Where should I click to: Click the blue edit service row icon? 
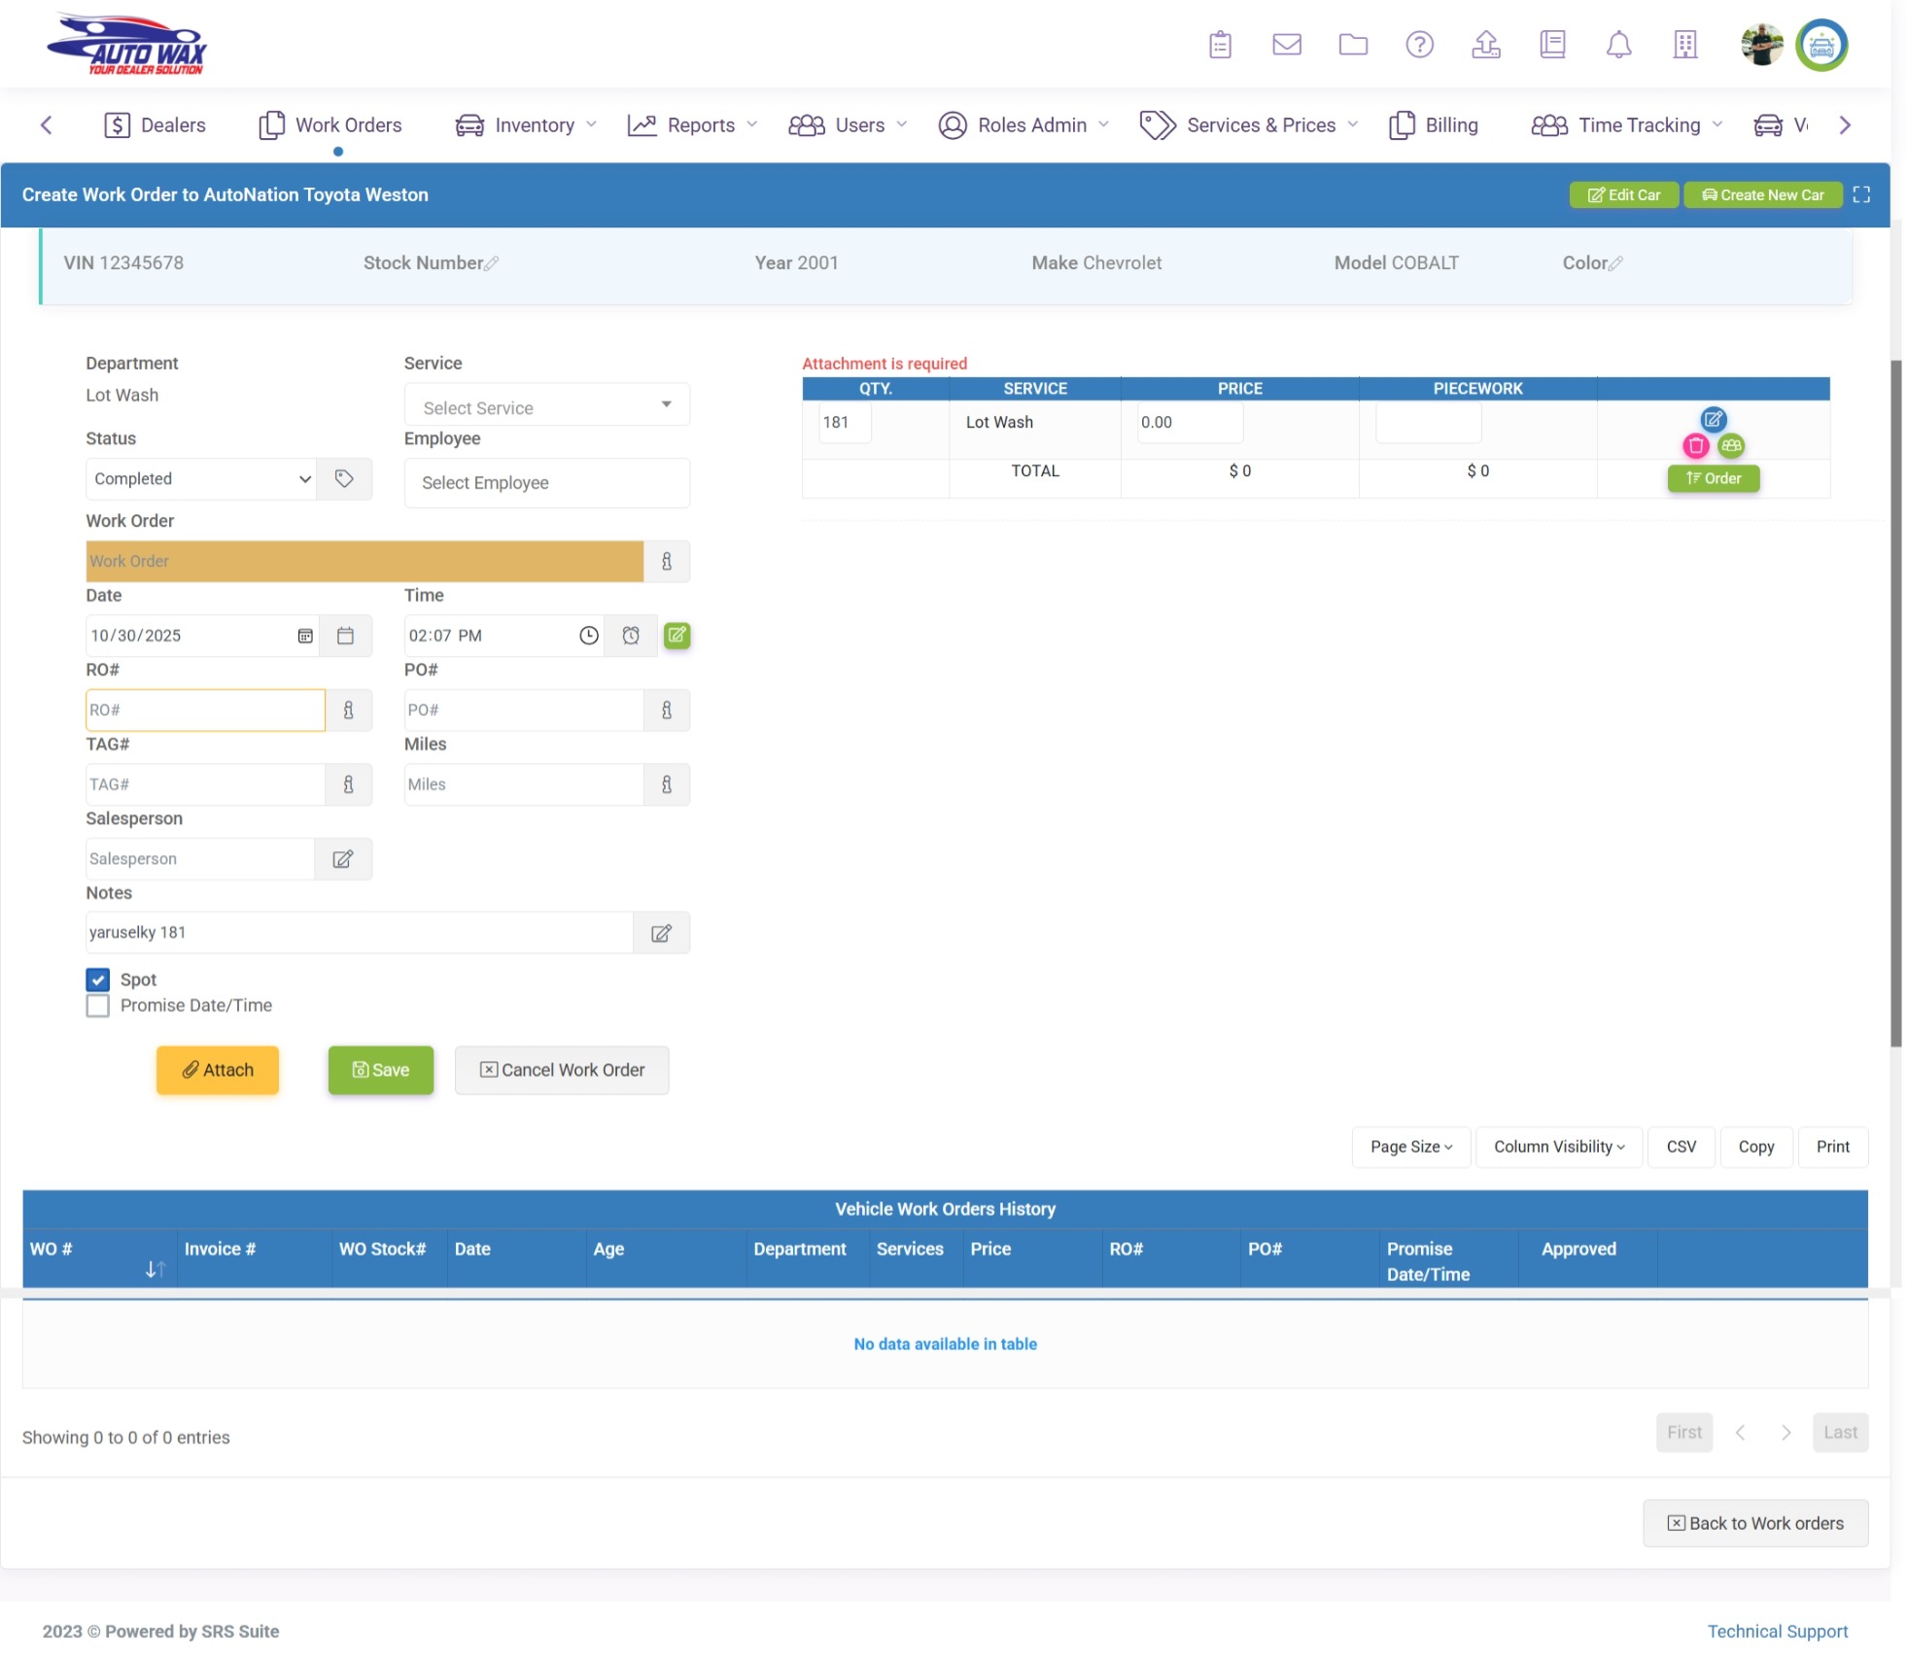click(x=1713, y=420)
